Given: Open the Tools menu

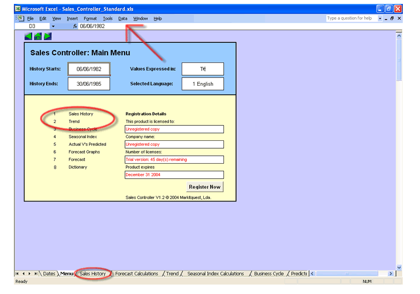Looking at the screenshot, I should point(108,18).
